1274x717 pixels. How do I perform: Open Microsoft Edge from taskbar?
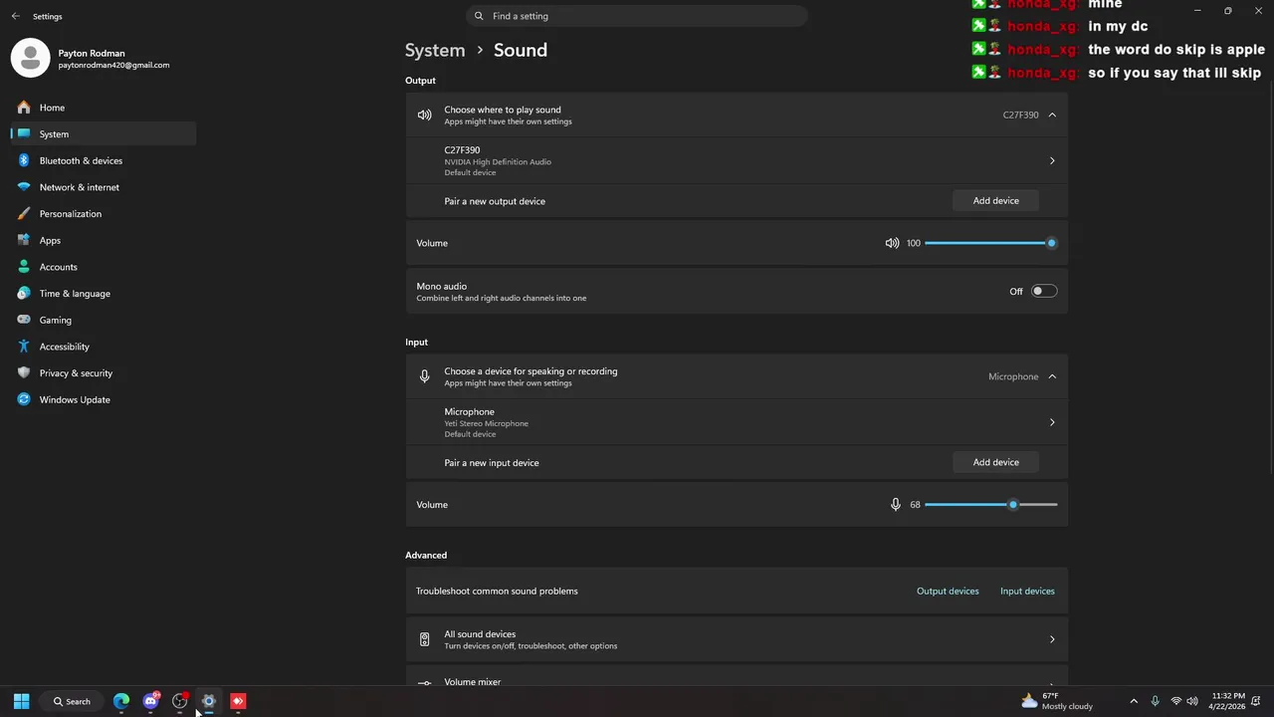tap(121, 701)
